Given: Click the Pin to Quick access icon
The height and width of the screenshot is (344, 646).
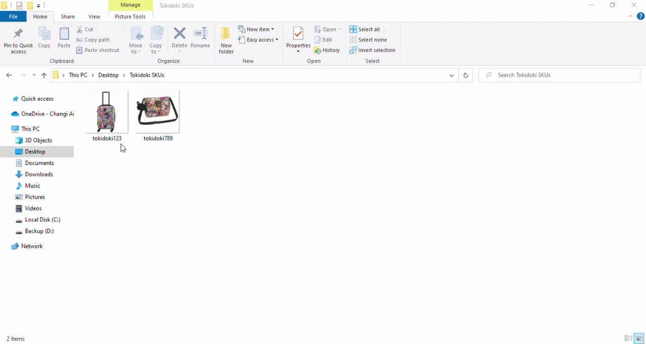Looking at the screenshot, I should [18, 35].
